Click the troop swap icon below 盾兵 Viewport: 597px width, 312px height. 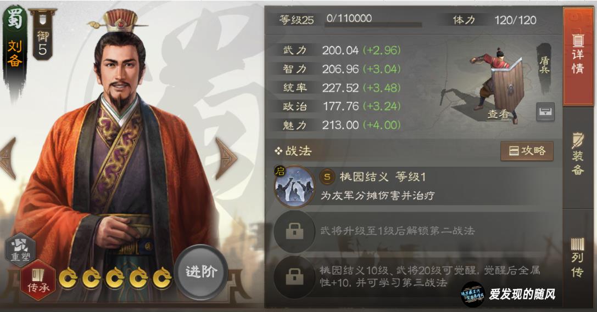(x=545, y=112)
